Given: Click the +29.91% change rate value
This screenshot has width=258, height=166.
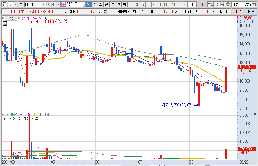Looking at the screenshot, I should coord(47,11).
